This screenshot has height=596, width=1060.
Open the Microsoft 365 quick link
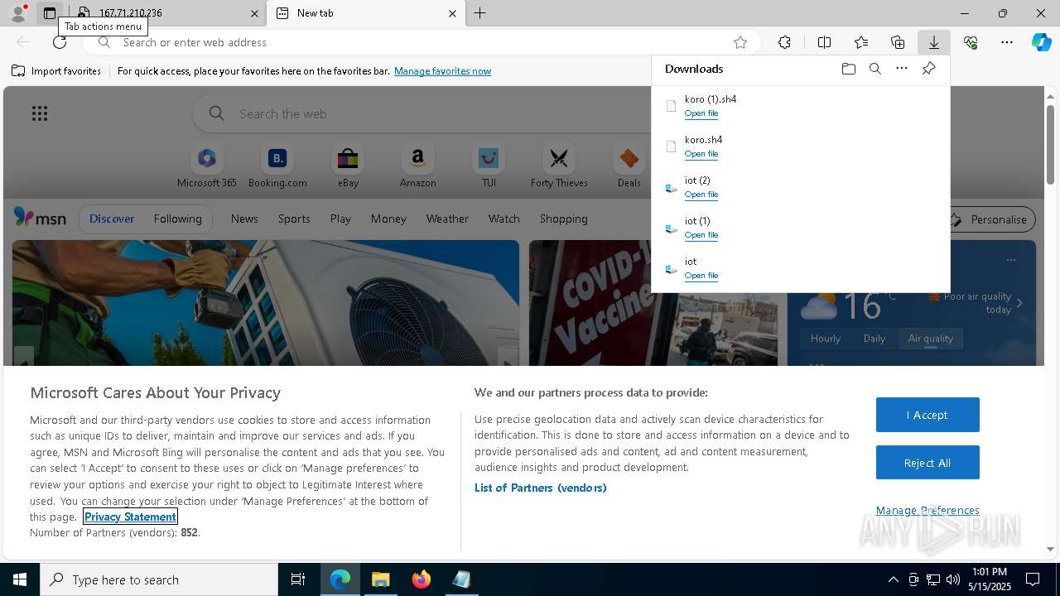(207, 166)
